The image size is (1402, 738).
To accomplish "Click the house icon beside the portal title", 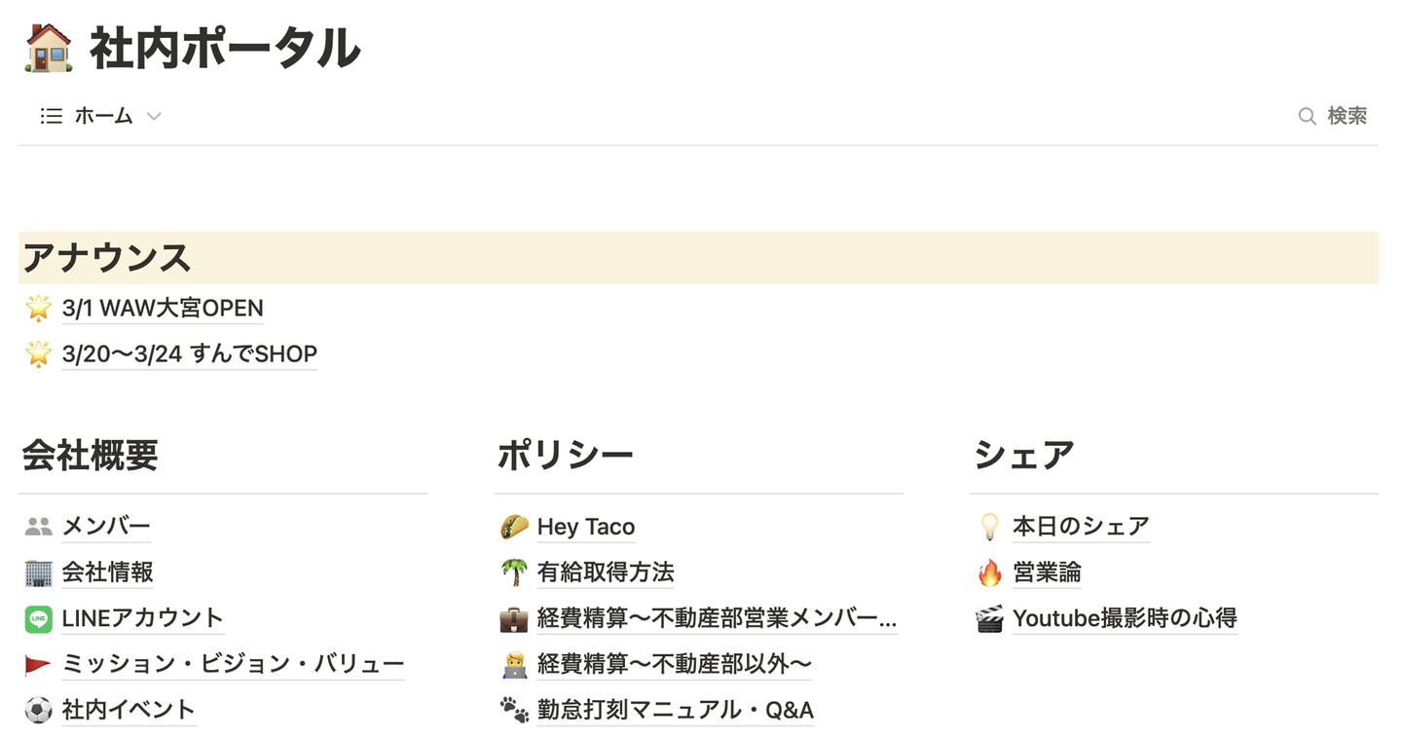I will pyautogui.click(x=48, y=49).
